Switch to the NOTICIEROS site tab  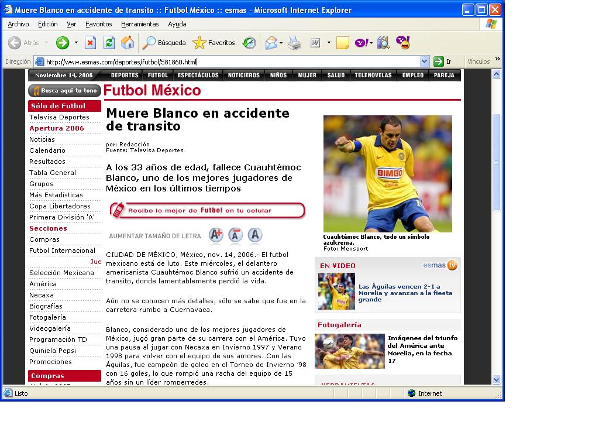(x=244, y=76)
